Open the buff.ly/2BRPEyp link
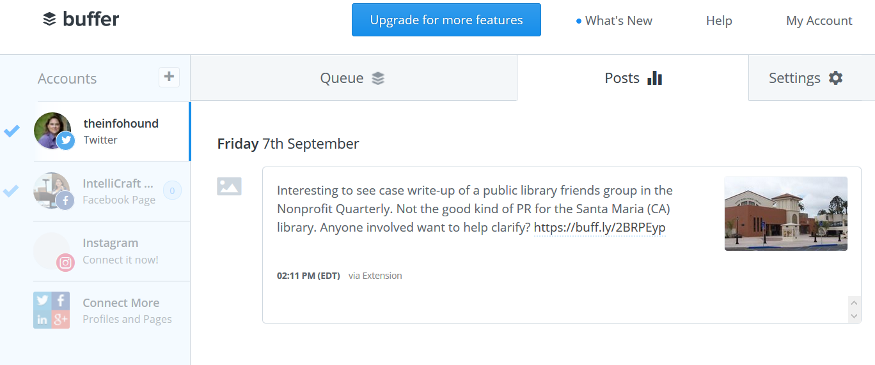875x365 pixels. click(x=600, y=228)
